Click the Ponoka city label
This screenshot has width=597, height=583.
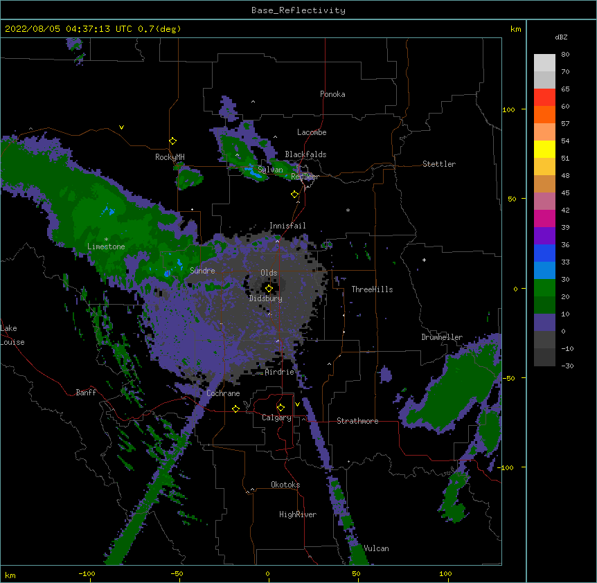[332, 94]
